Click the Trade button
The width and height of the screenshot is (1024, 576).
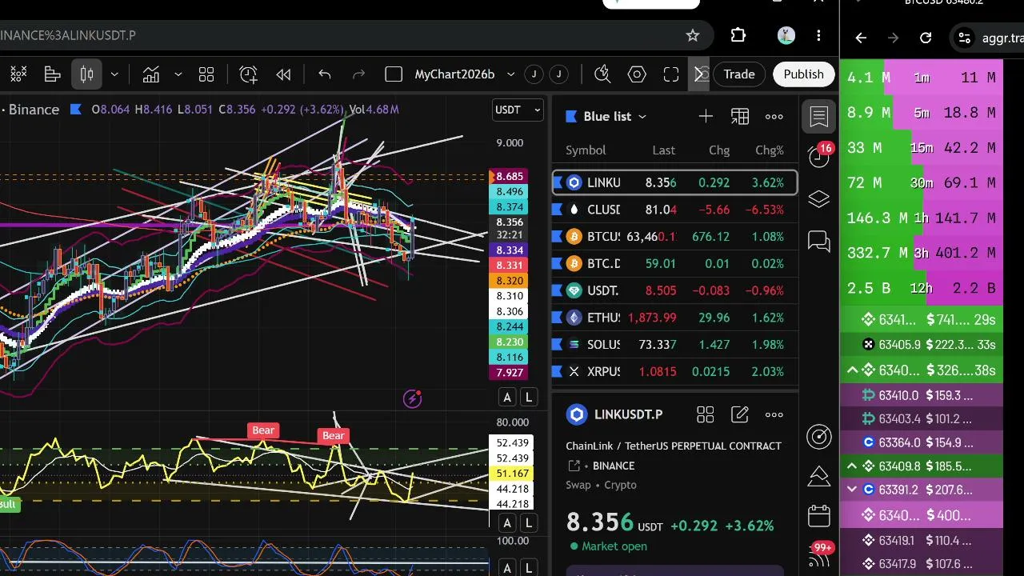point(739,74)
